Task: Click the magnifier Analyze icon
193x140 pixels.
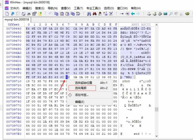Action: 171,14
